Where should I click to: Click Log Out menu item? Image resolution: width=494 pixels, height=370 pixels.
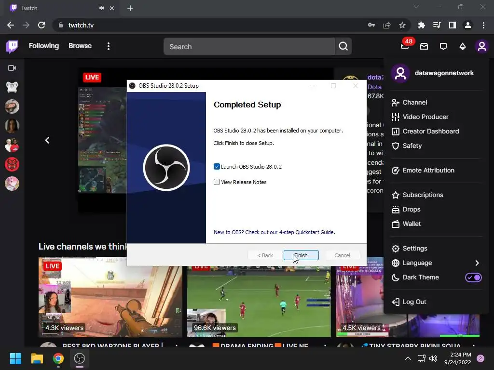(x=436, y=302)
